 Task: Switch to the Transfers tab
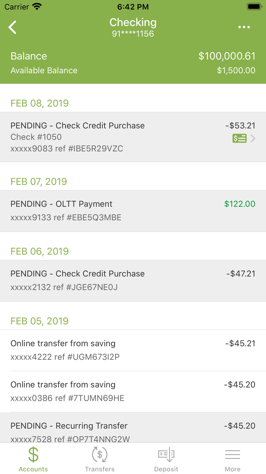coord(100,459)
